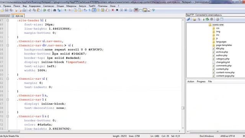Click '#16A1E7' color value in code
This screenshot has width=245, height=138.
pos(78,54)
